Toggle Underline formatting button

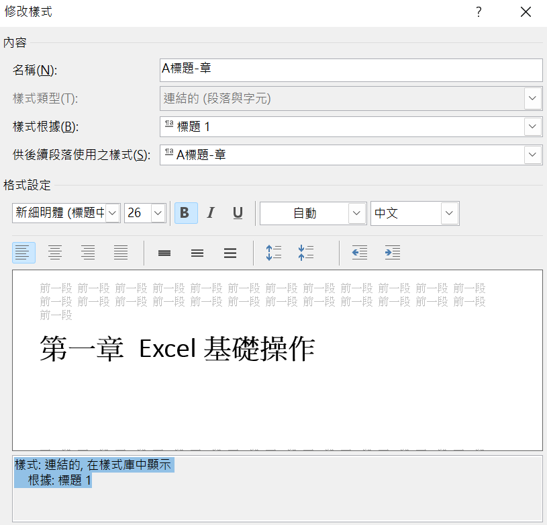click(238, 212)
